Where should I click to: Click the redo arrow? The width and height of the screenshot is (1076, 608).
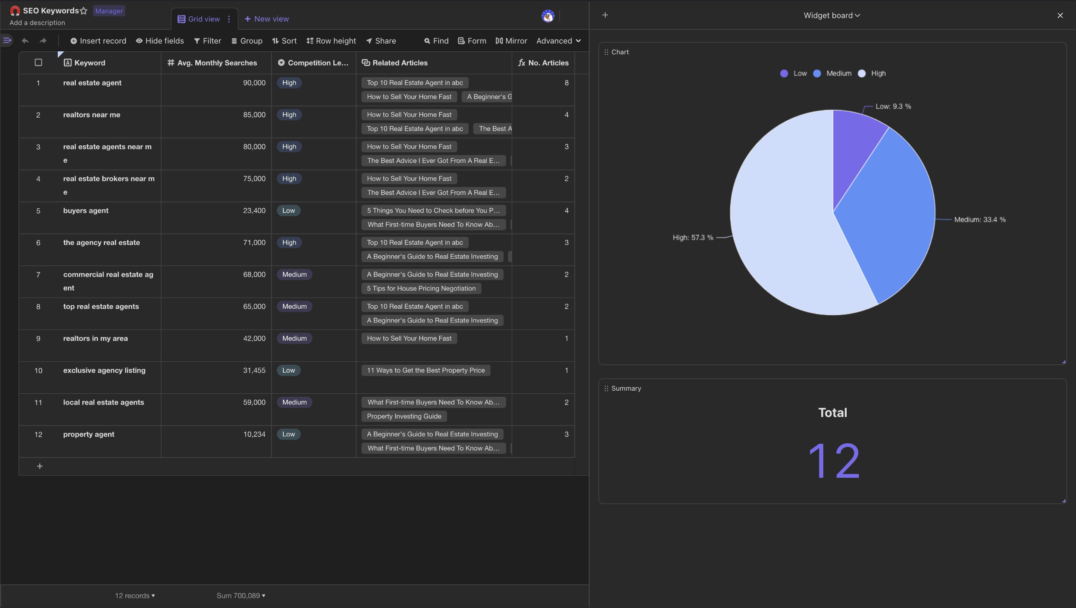coord(43,41)
